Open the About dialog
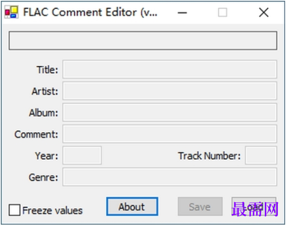The image size is (288, 225). pos(132,206)
